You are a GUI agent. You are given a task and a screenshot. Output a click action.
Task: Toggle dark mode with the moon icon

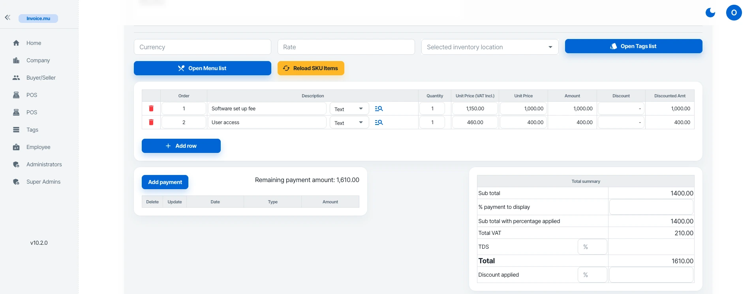coord(710,13)
